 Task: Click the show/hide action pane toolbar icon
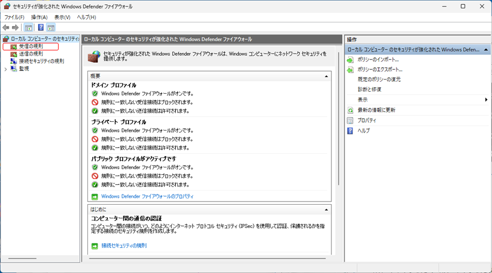click(51, 28)
